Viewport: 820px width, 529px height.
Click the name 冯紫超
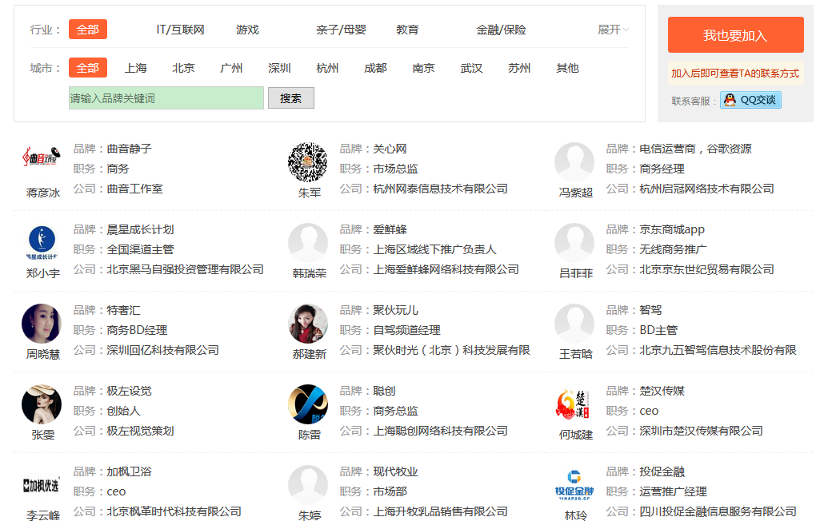[576, 193]
